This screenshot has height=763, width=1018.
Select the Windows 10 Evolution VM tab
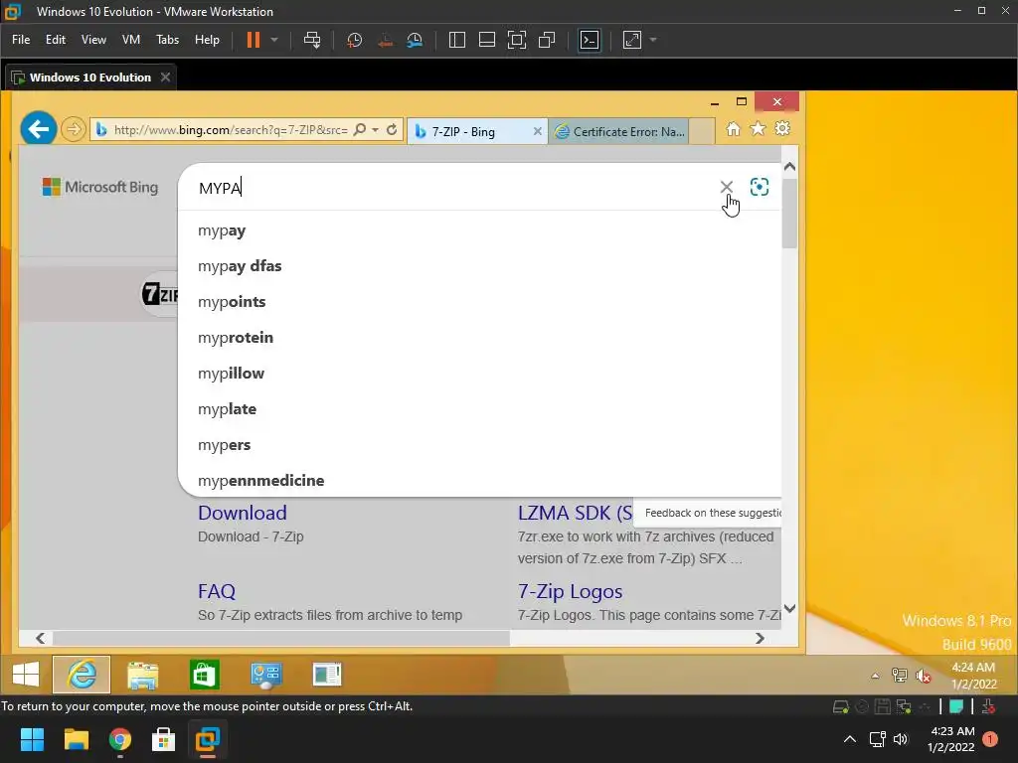[90, 77]
